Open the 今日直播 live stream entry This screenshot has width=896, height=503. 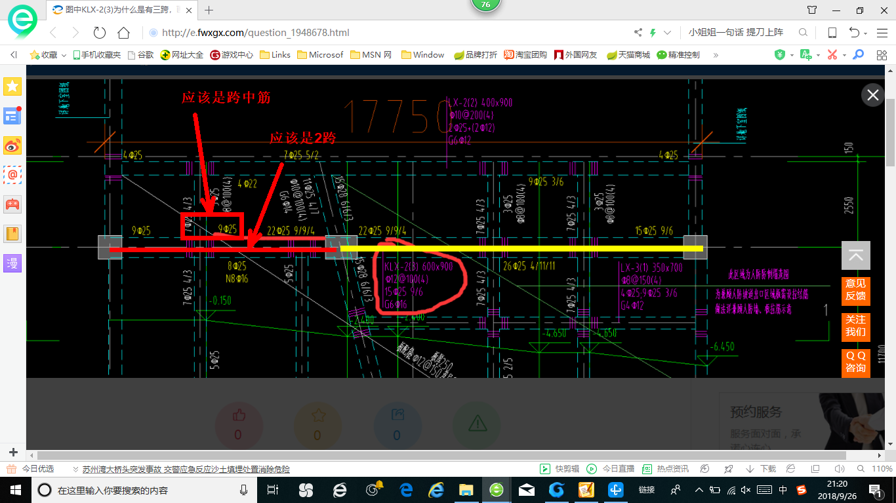click(611, 469)
